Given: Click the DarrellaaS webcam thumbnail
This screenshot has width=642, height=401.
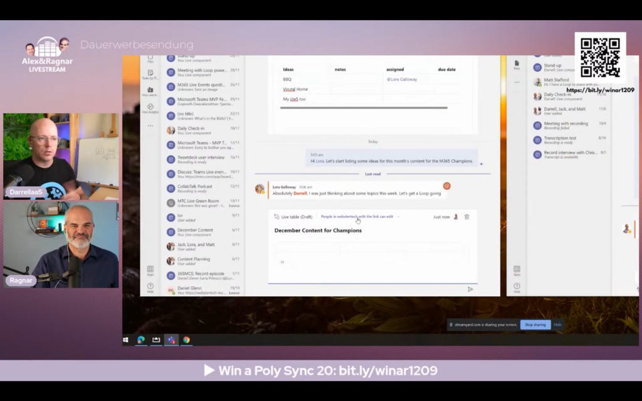Looking at the screenshot, I should point(61,156).
